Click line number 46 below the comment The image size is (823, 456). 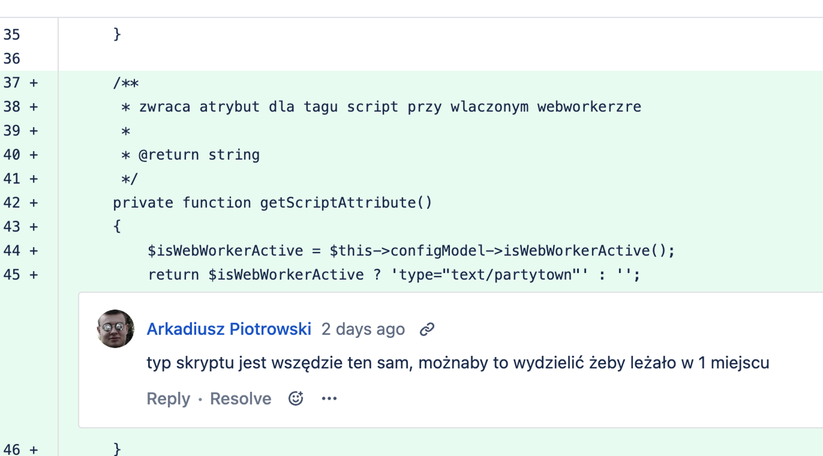coord(12,449)
